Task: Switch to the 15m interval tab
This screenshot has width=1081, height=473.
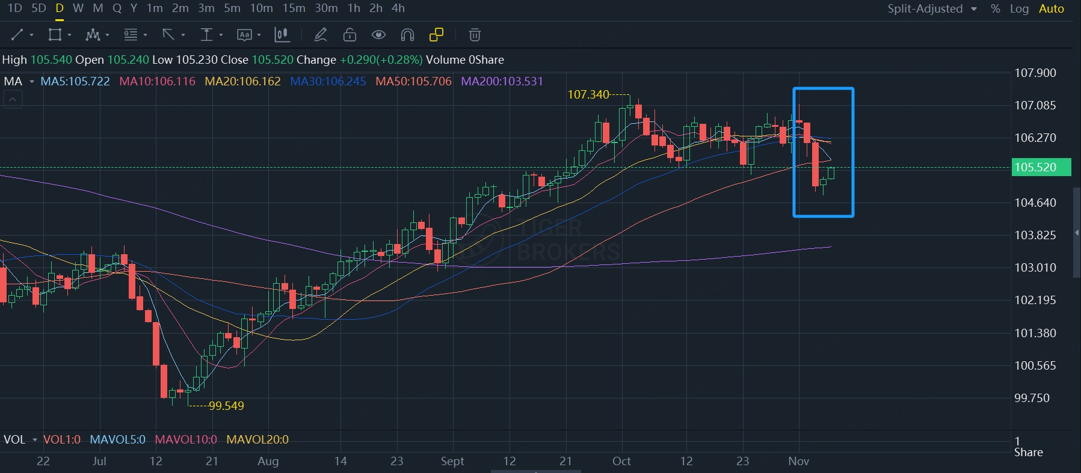Action: point(294,8)
